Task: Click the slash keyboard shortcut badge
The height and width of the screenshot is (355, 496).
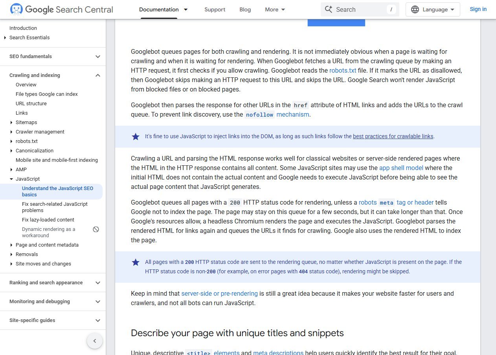Action: point(391,9)
